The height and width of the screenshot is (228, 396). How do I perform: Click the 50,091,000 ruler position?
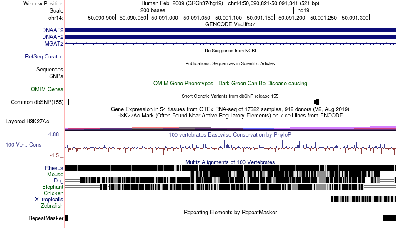165,18
